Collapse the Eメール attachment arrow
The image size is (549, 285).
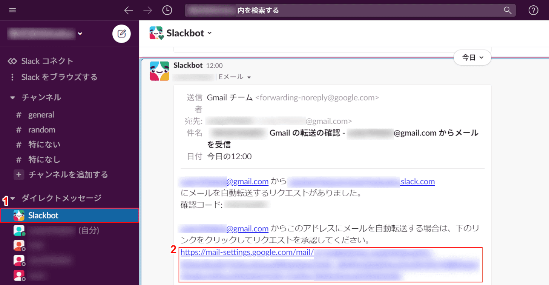pos(249,77)
